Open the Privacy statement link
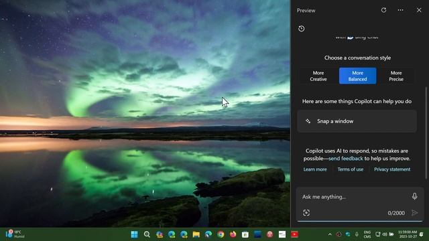The image size is (429, 241). [x=392, y=169]
